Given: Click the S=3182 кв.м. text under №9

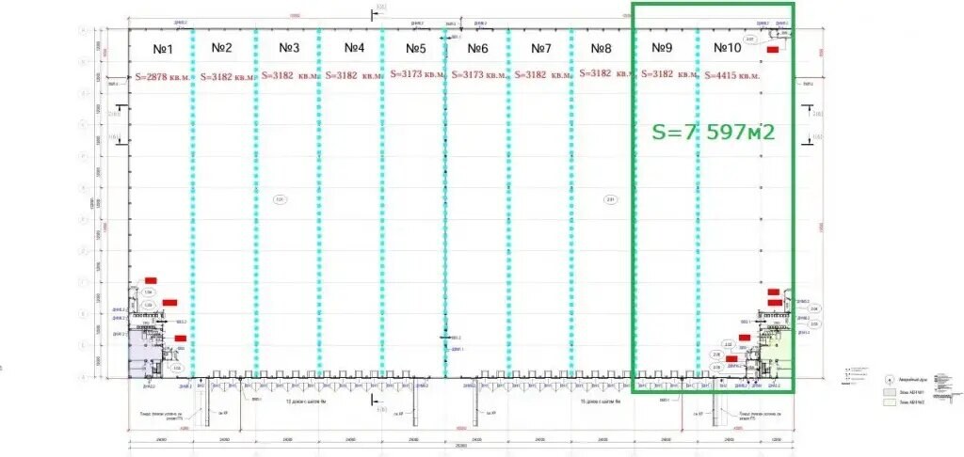Looking at the screenshot, I should pos(669,73).
